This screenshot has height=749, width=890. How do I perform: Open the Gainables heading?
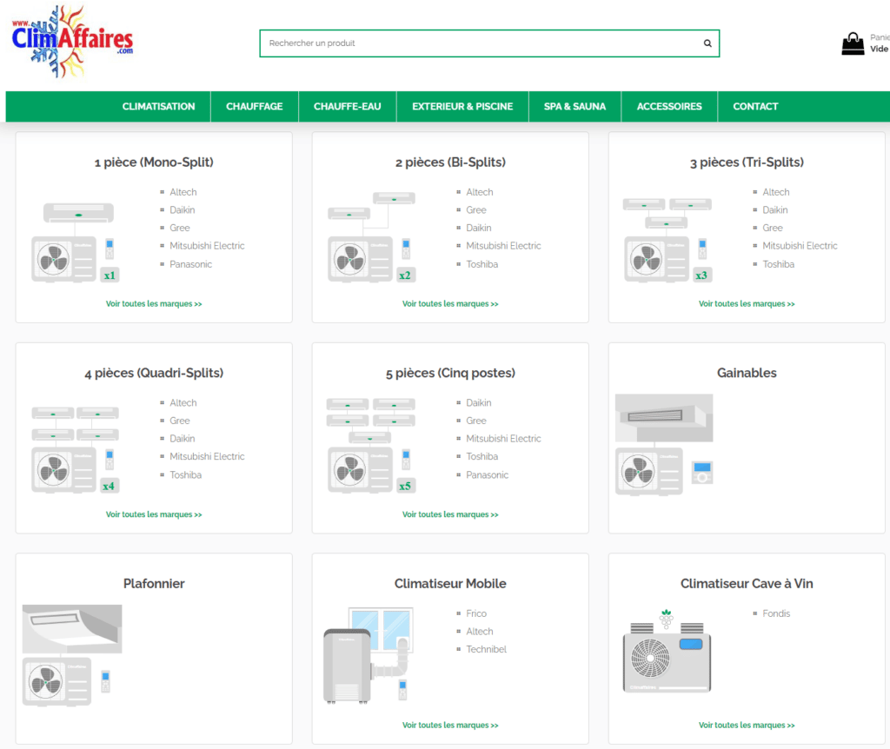pyautogui.click(x=747, y=373)
